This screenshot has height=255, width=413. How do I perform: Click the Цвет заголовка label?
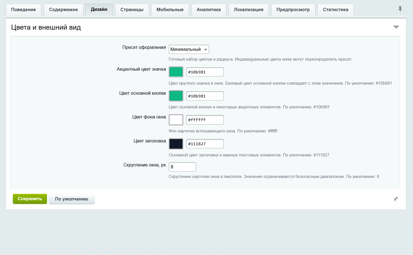coord(150,141)
